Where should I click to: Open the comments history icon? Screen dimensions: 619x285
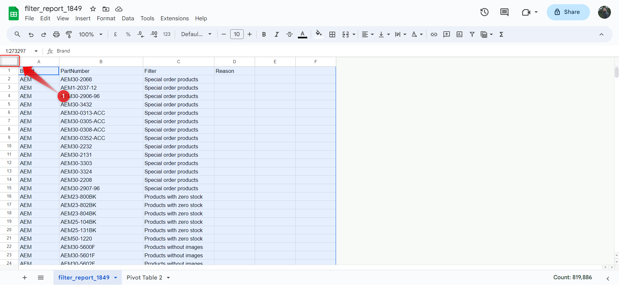point(504,12)
